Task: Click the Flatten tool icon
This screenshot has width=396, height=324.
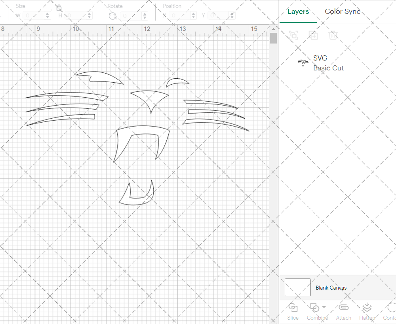Action: 367,308
